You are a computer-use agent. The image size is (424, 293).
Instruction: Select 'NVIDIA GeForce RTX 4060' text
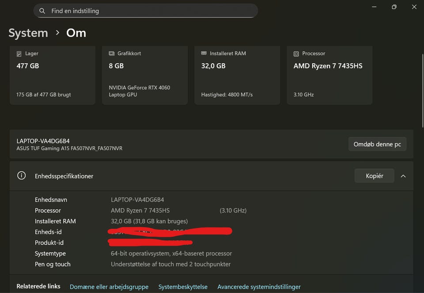tap(139, 88)
